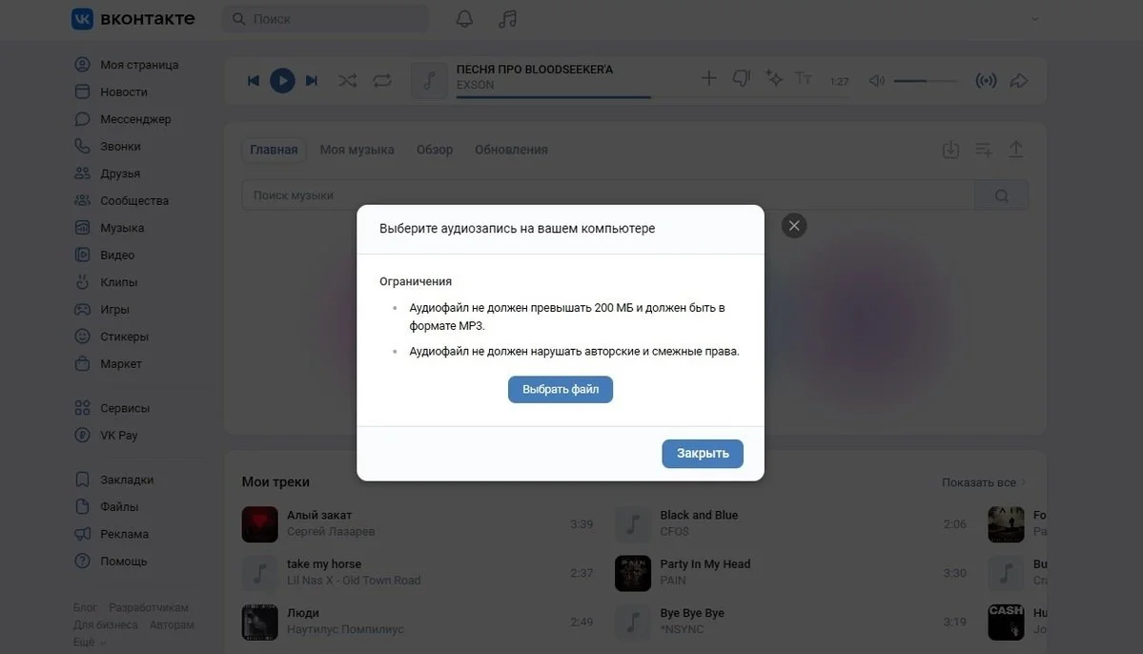Open Помощь in sidebar
Viewport: 1143px width, 654px height.
[x=111, y=562]
